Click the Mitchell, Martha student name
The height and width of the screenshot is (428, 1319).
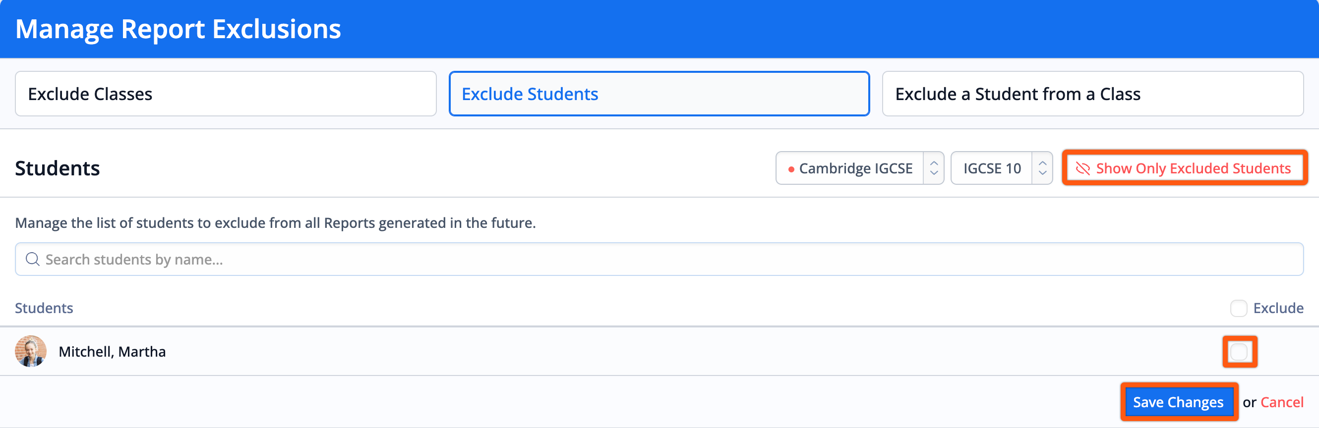tap(112, 352)
